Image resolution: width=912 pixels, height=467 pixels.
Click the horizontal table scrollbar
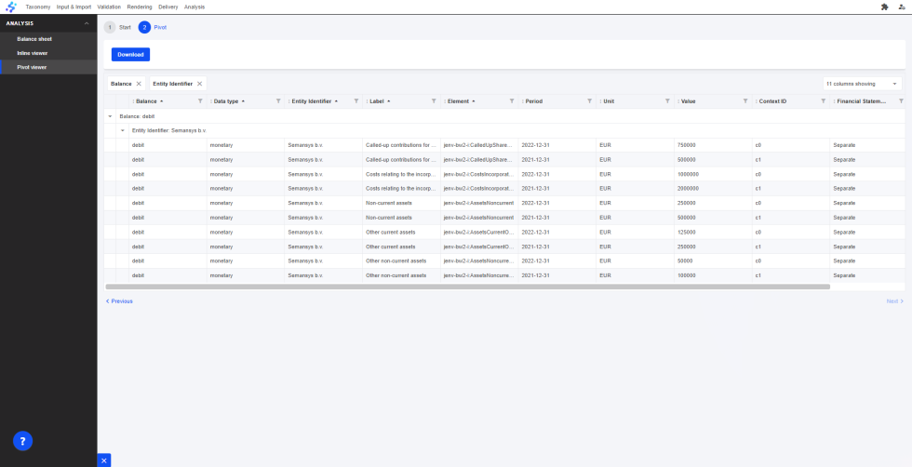465,287
